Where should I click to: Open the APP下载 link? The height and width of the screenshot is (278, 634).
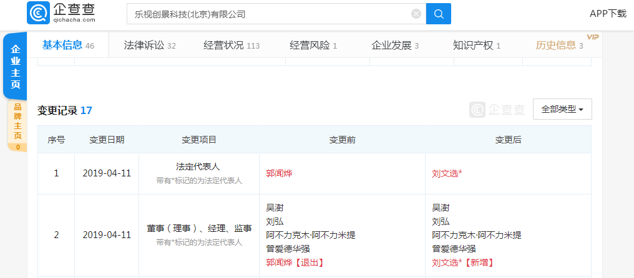(x=608, y=14)
